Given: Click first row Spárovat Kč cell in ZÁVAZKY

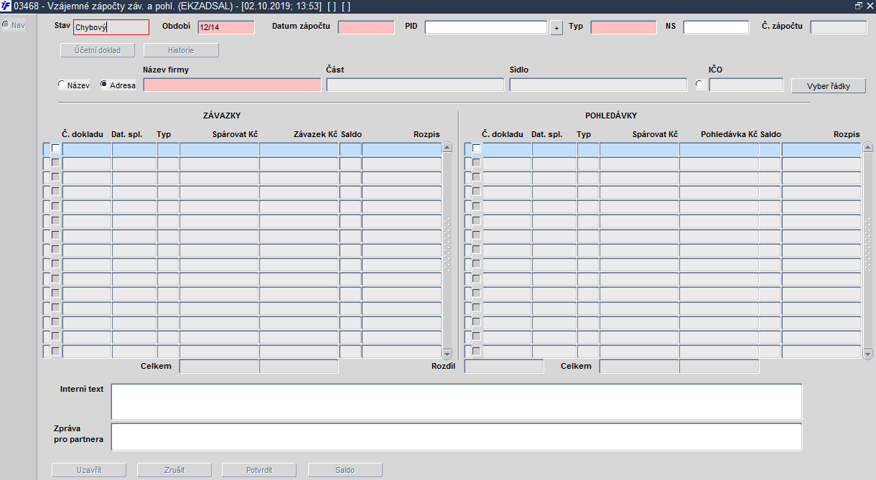Looking at the screenshot, I should click(x=219, y=149).
